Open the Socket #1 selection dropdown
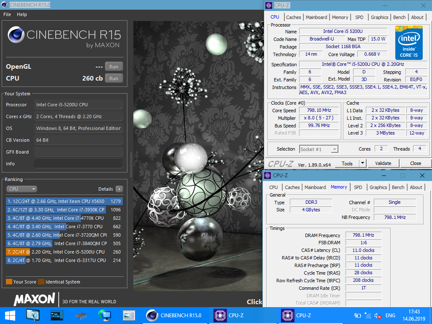This screenshot has width=432, height=324. [319, 149]
